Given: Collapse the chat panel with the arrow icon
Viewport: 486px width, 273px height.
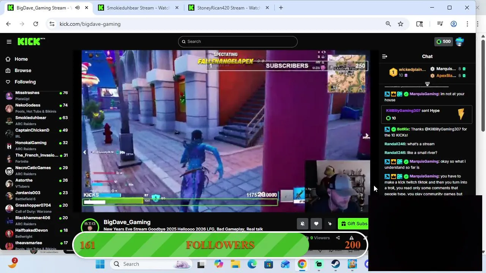Looking at the screenshot, I should click(385, 56).
